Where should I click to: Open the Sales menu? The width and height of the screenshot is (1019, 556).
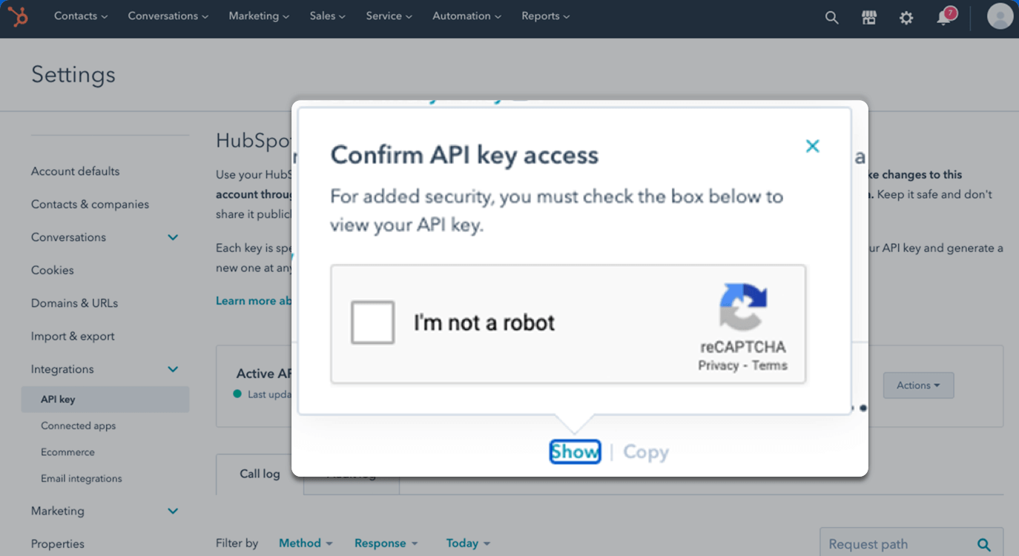tap(328, 16)
